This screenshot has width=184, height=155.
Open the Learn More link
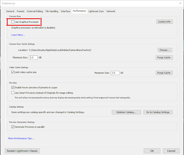point(18,35)
